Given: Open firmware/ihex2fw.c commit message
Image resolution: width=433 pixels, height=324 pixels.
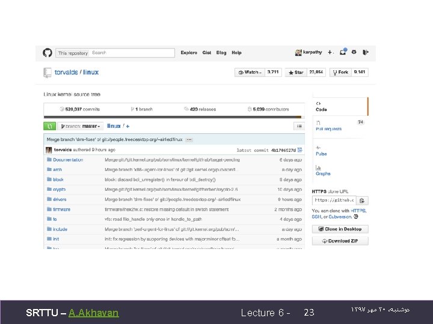Looking at the screenshot, I should pyautogui.click(x=167, y=209).
